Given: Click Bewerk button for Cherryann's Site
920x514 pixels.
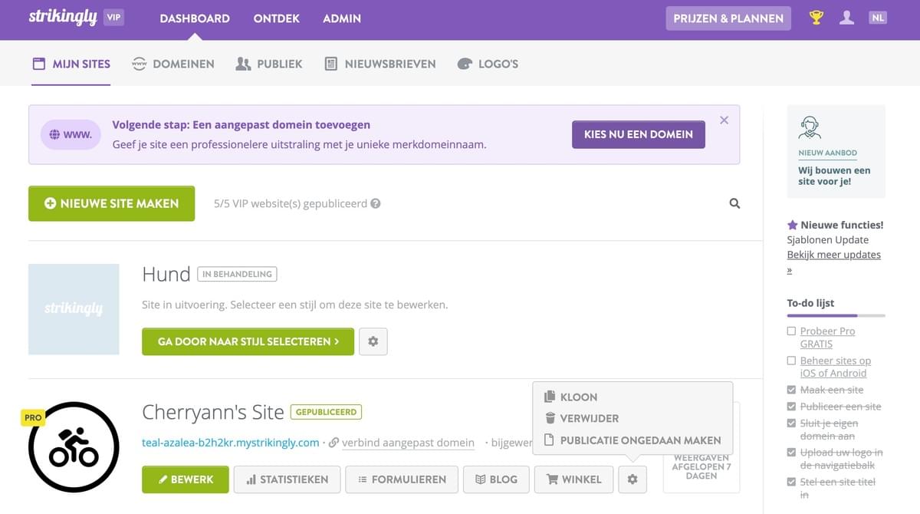Looking at the screenshot, I should (185, 479).
